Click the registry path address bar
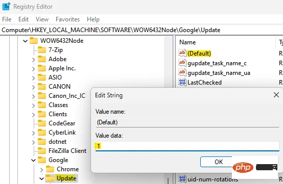 pos(141,30)
